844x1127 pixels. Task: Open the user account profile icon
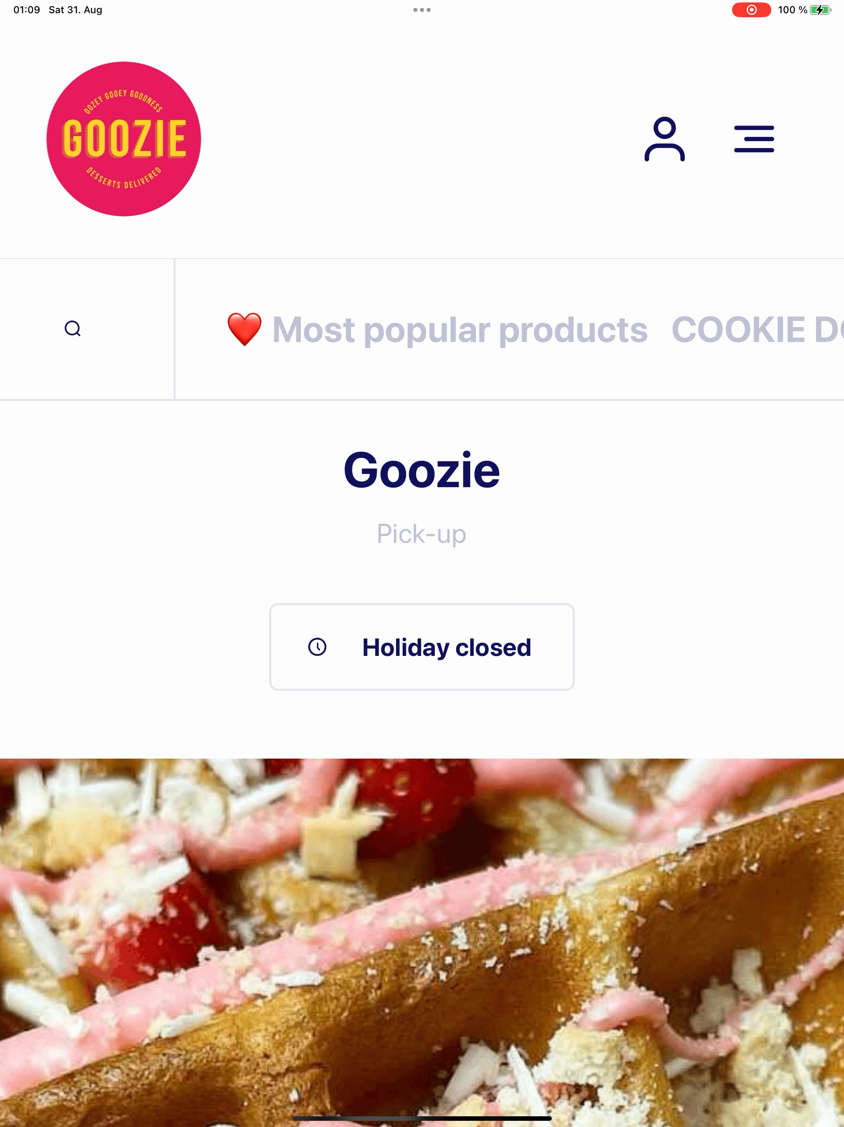point(664,139)
